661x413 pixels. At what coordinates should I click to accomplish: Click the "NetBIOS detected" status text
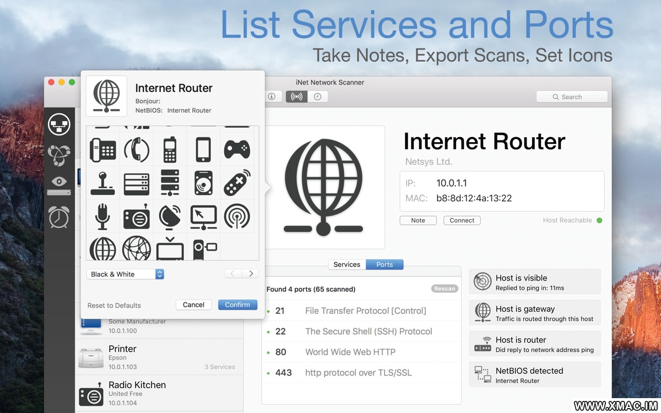click(529, 371)
